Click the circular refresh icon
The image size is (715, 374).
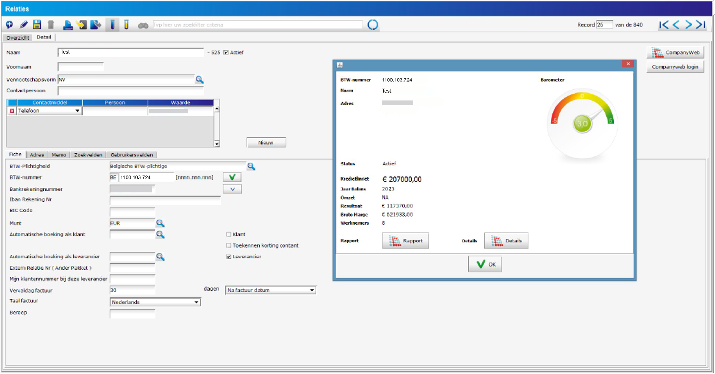pyautogui.click(x=372, y=24)
